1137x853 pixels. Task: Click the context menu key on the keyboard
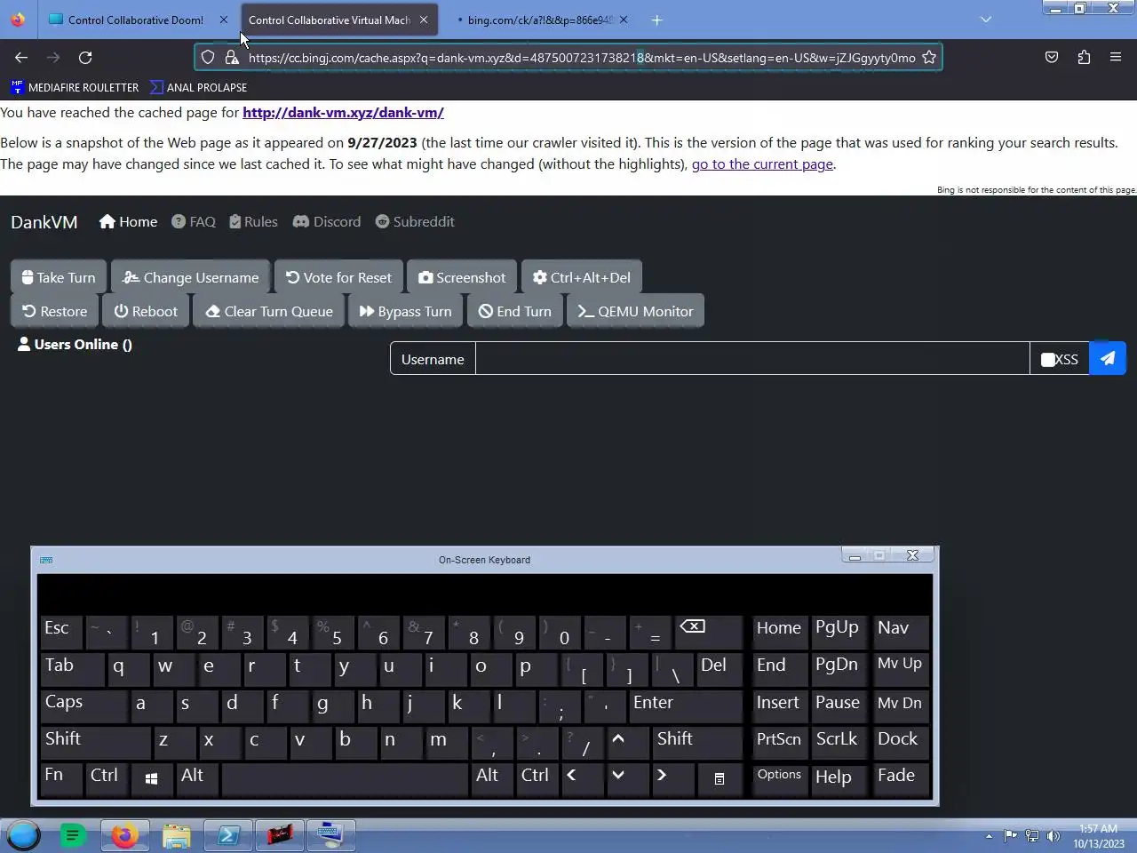coord(720,778)
